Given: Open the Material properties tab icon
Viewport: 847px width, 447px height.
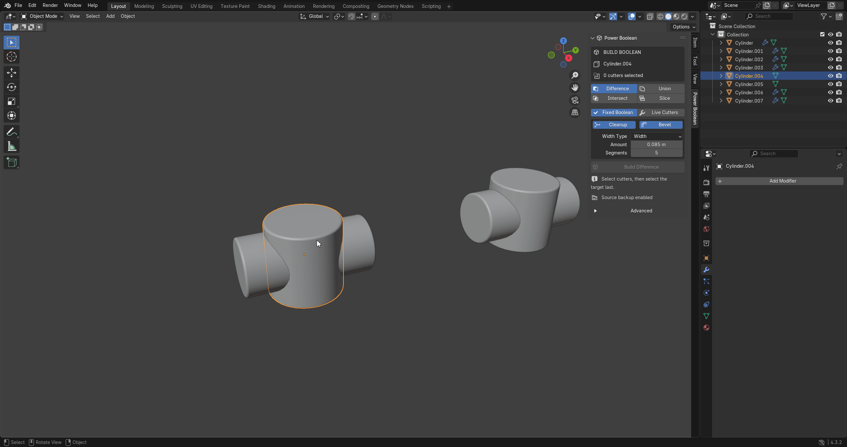Looking at the screenshot, I should 706,328.
